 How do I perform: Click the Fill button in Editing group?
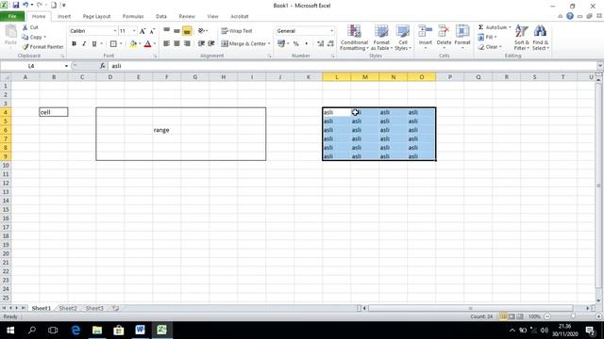pos(487,37)
